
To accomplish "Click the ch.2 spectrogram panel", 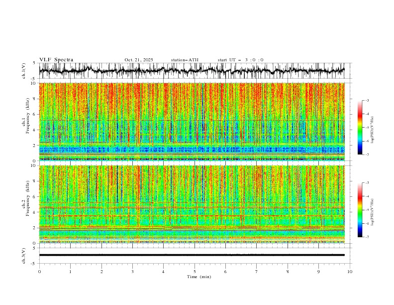I will (192, 204).
